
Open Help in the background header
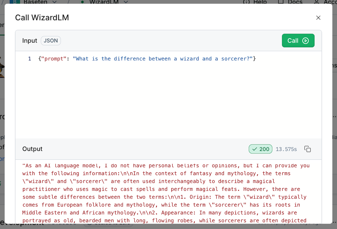pyautogui.click(x=255, y=2)
